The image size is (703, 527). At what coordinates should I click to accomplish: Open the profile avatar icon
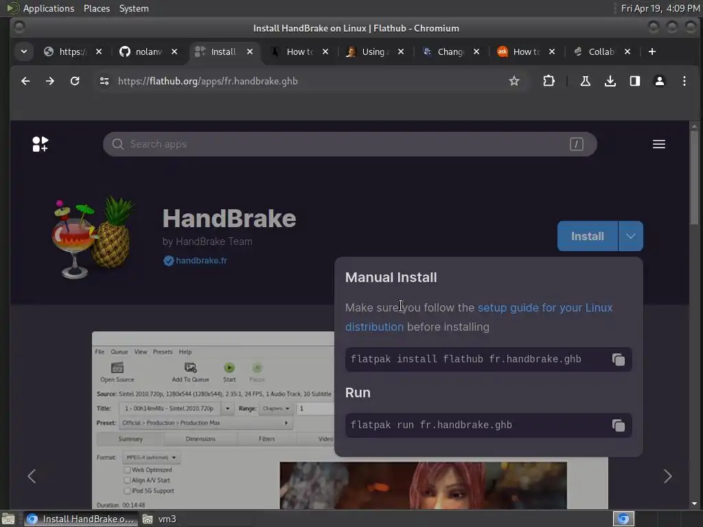pyautogui.click(x=660, y=81)
